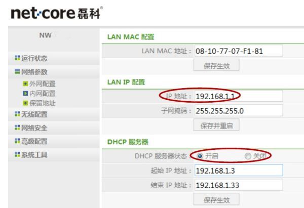
Task: Open the 保留地址 submenu page
Action: 42,103
